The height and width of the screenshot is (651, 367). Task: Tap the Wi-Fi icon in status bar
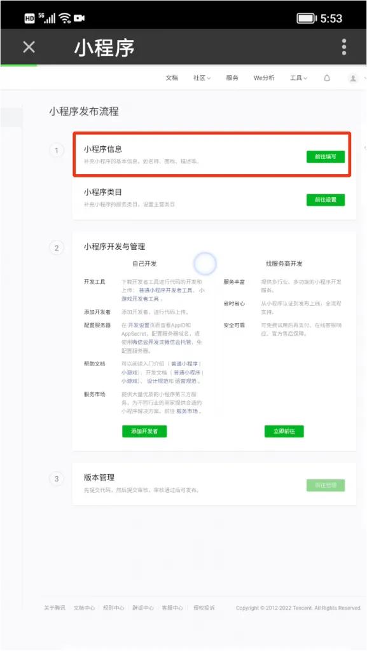pyautogui.click(x=65, y=18)
